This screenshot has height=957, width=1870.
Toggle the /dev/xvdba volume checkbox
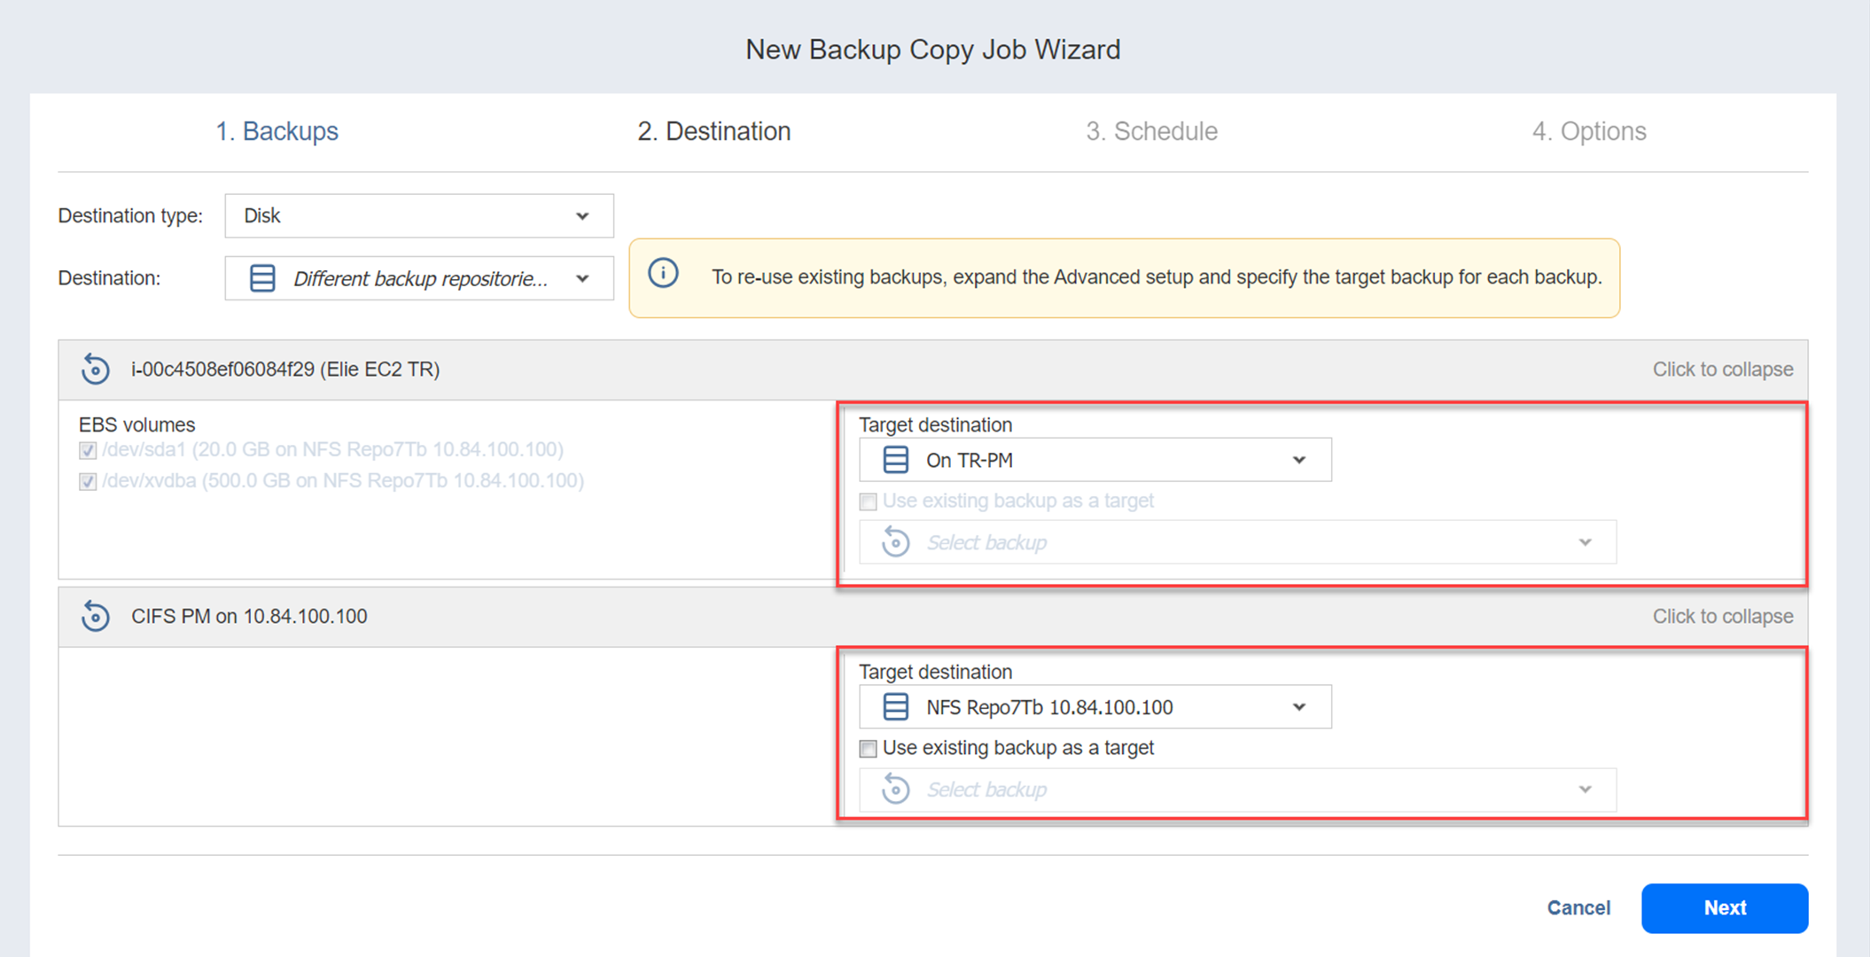tap(88, 481)
